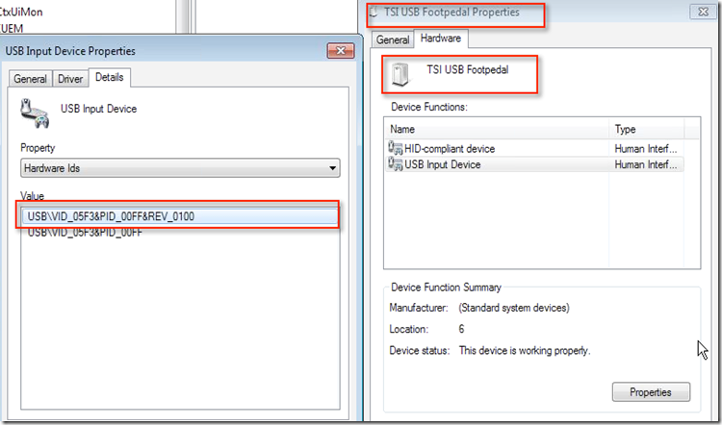Select USB Input Device row in Device Functions
This screenshot has width=722, height=425.
534,164
